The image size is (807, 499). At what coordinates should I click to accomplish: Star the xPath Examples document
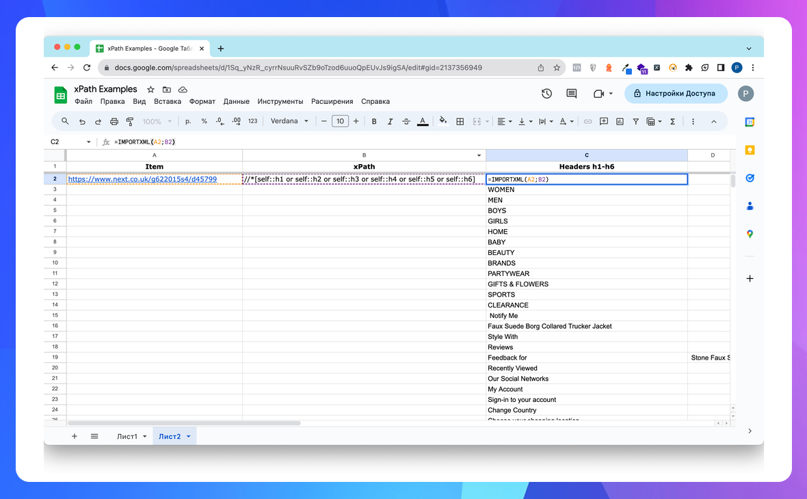coord(150,90)
